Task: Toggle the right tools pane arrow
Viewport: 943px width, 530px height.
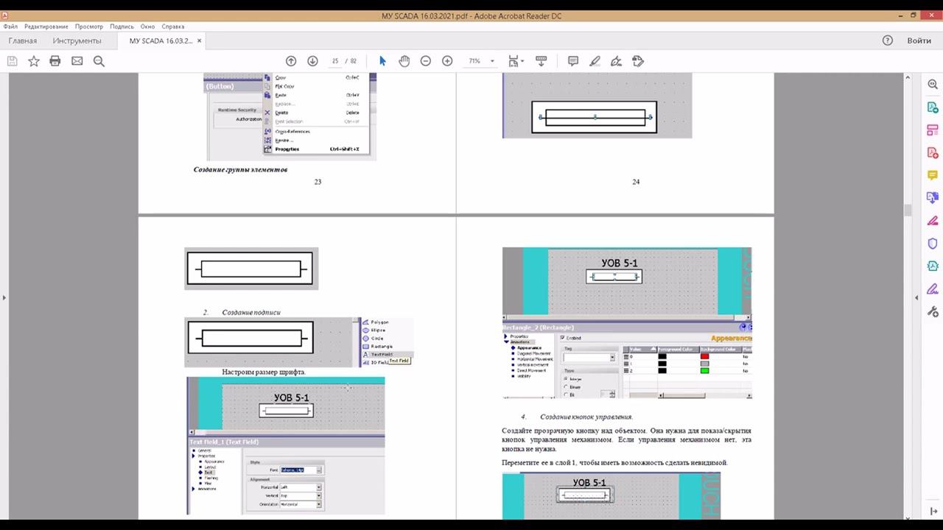Action: point(916,297)
